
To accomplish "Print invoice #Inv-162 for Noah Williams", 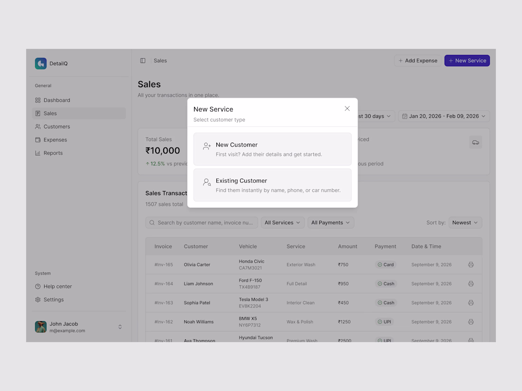I will [471, 322].
